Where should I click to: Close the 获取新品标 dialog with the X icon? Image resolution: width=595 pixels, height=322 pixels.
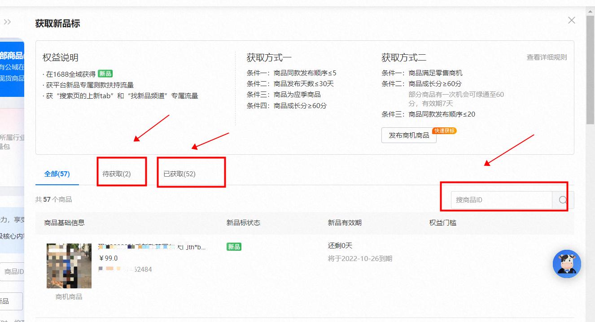571,20
